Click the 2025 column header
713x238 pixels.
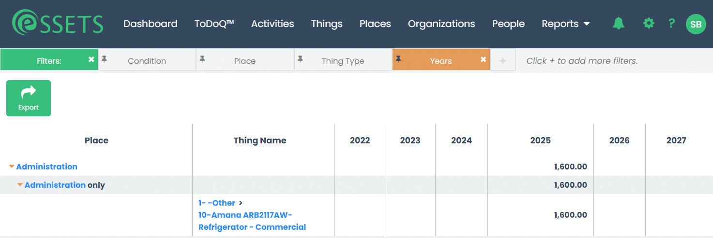540,140
